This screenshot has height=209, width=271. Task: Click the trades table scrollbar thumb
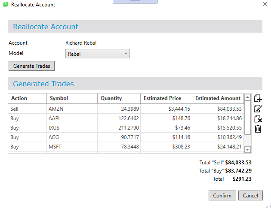247,118
